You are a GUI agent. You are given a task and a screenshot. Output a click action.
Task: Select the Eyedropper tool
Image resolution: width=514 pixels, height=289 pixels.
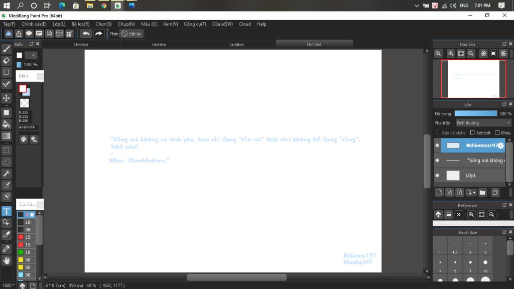tap(6, 249)
